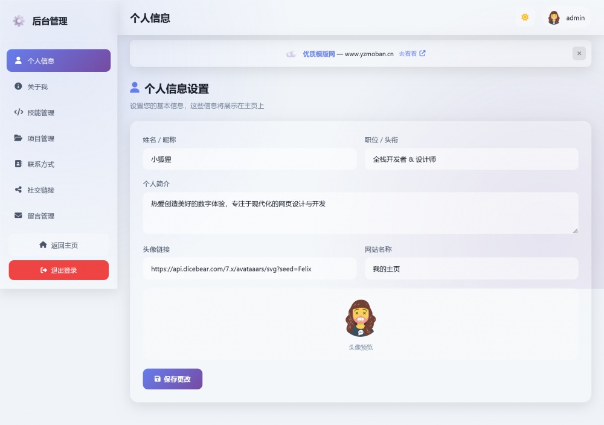Click the 个人简介 textarea resize handle
The image size is (604, 425).
(575, 231)
